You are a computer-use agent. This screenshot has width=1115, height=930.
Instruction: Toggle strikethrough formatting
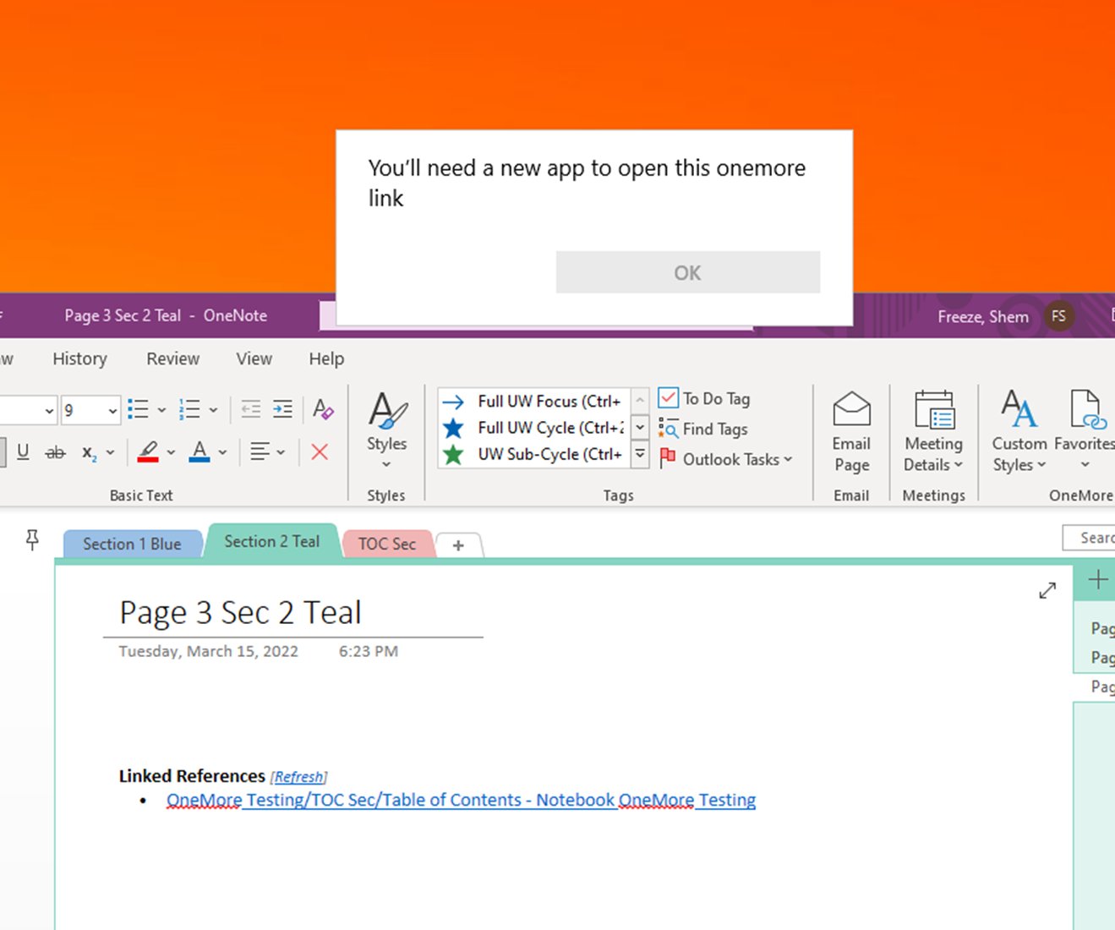[x=55, y=452]
